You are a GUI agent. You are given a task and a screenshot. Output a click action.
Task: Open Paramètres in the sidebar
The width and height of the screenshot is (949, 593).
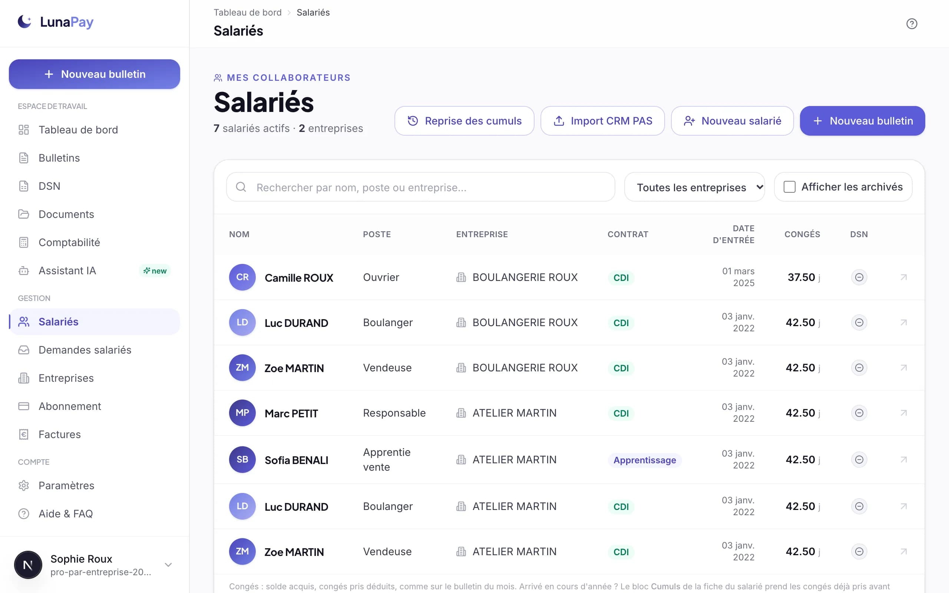(x=95, y=486)
